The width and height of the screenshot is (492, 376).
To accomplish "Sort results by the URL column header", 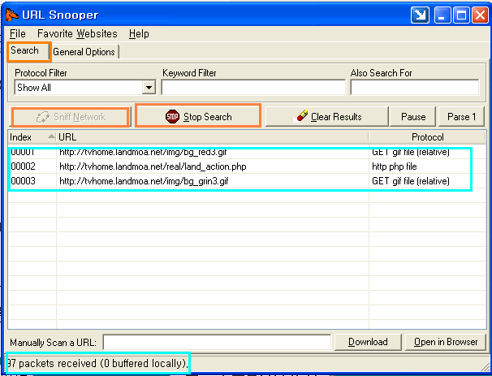I will tap(213, 137).
